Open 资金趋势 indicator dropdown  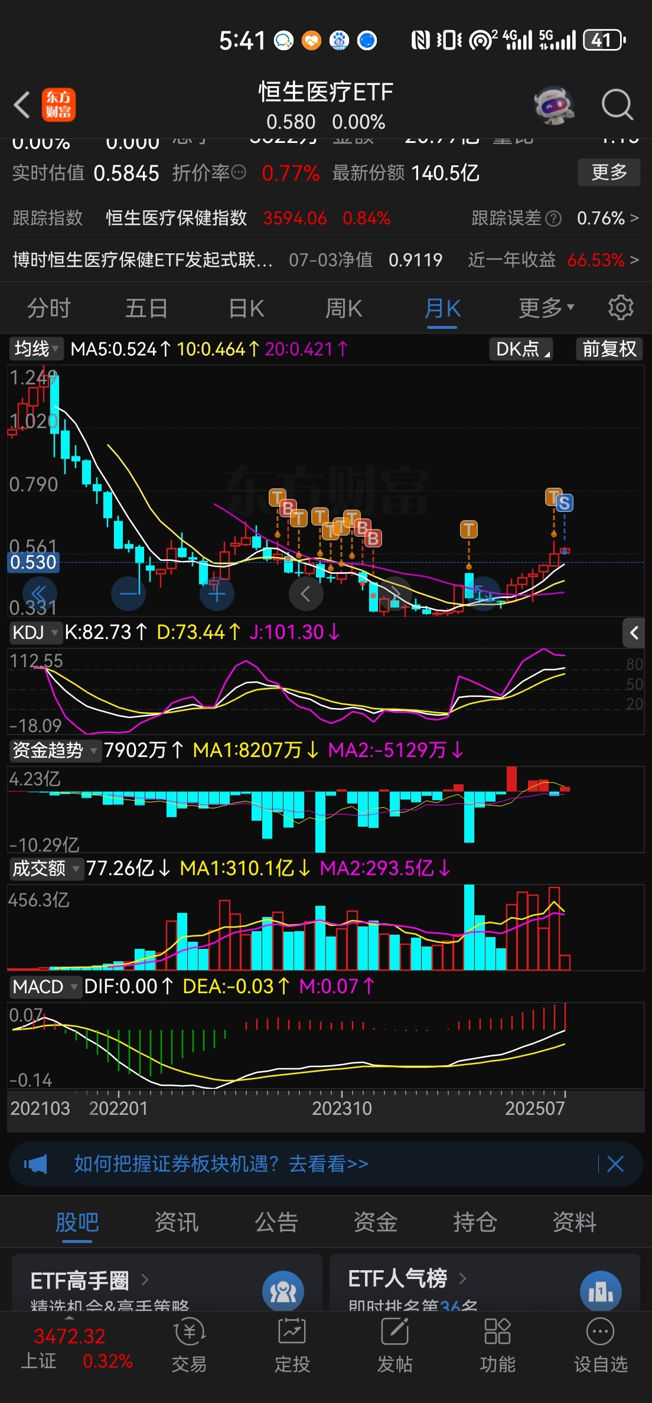[x=55, y=750]
